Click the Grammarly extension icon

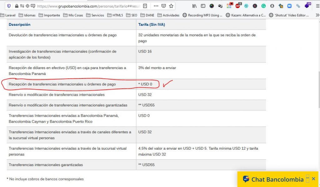point(263,6)
